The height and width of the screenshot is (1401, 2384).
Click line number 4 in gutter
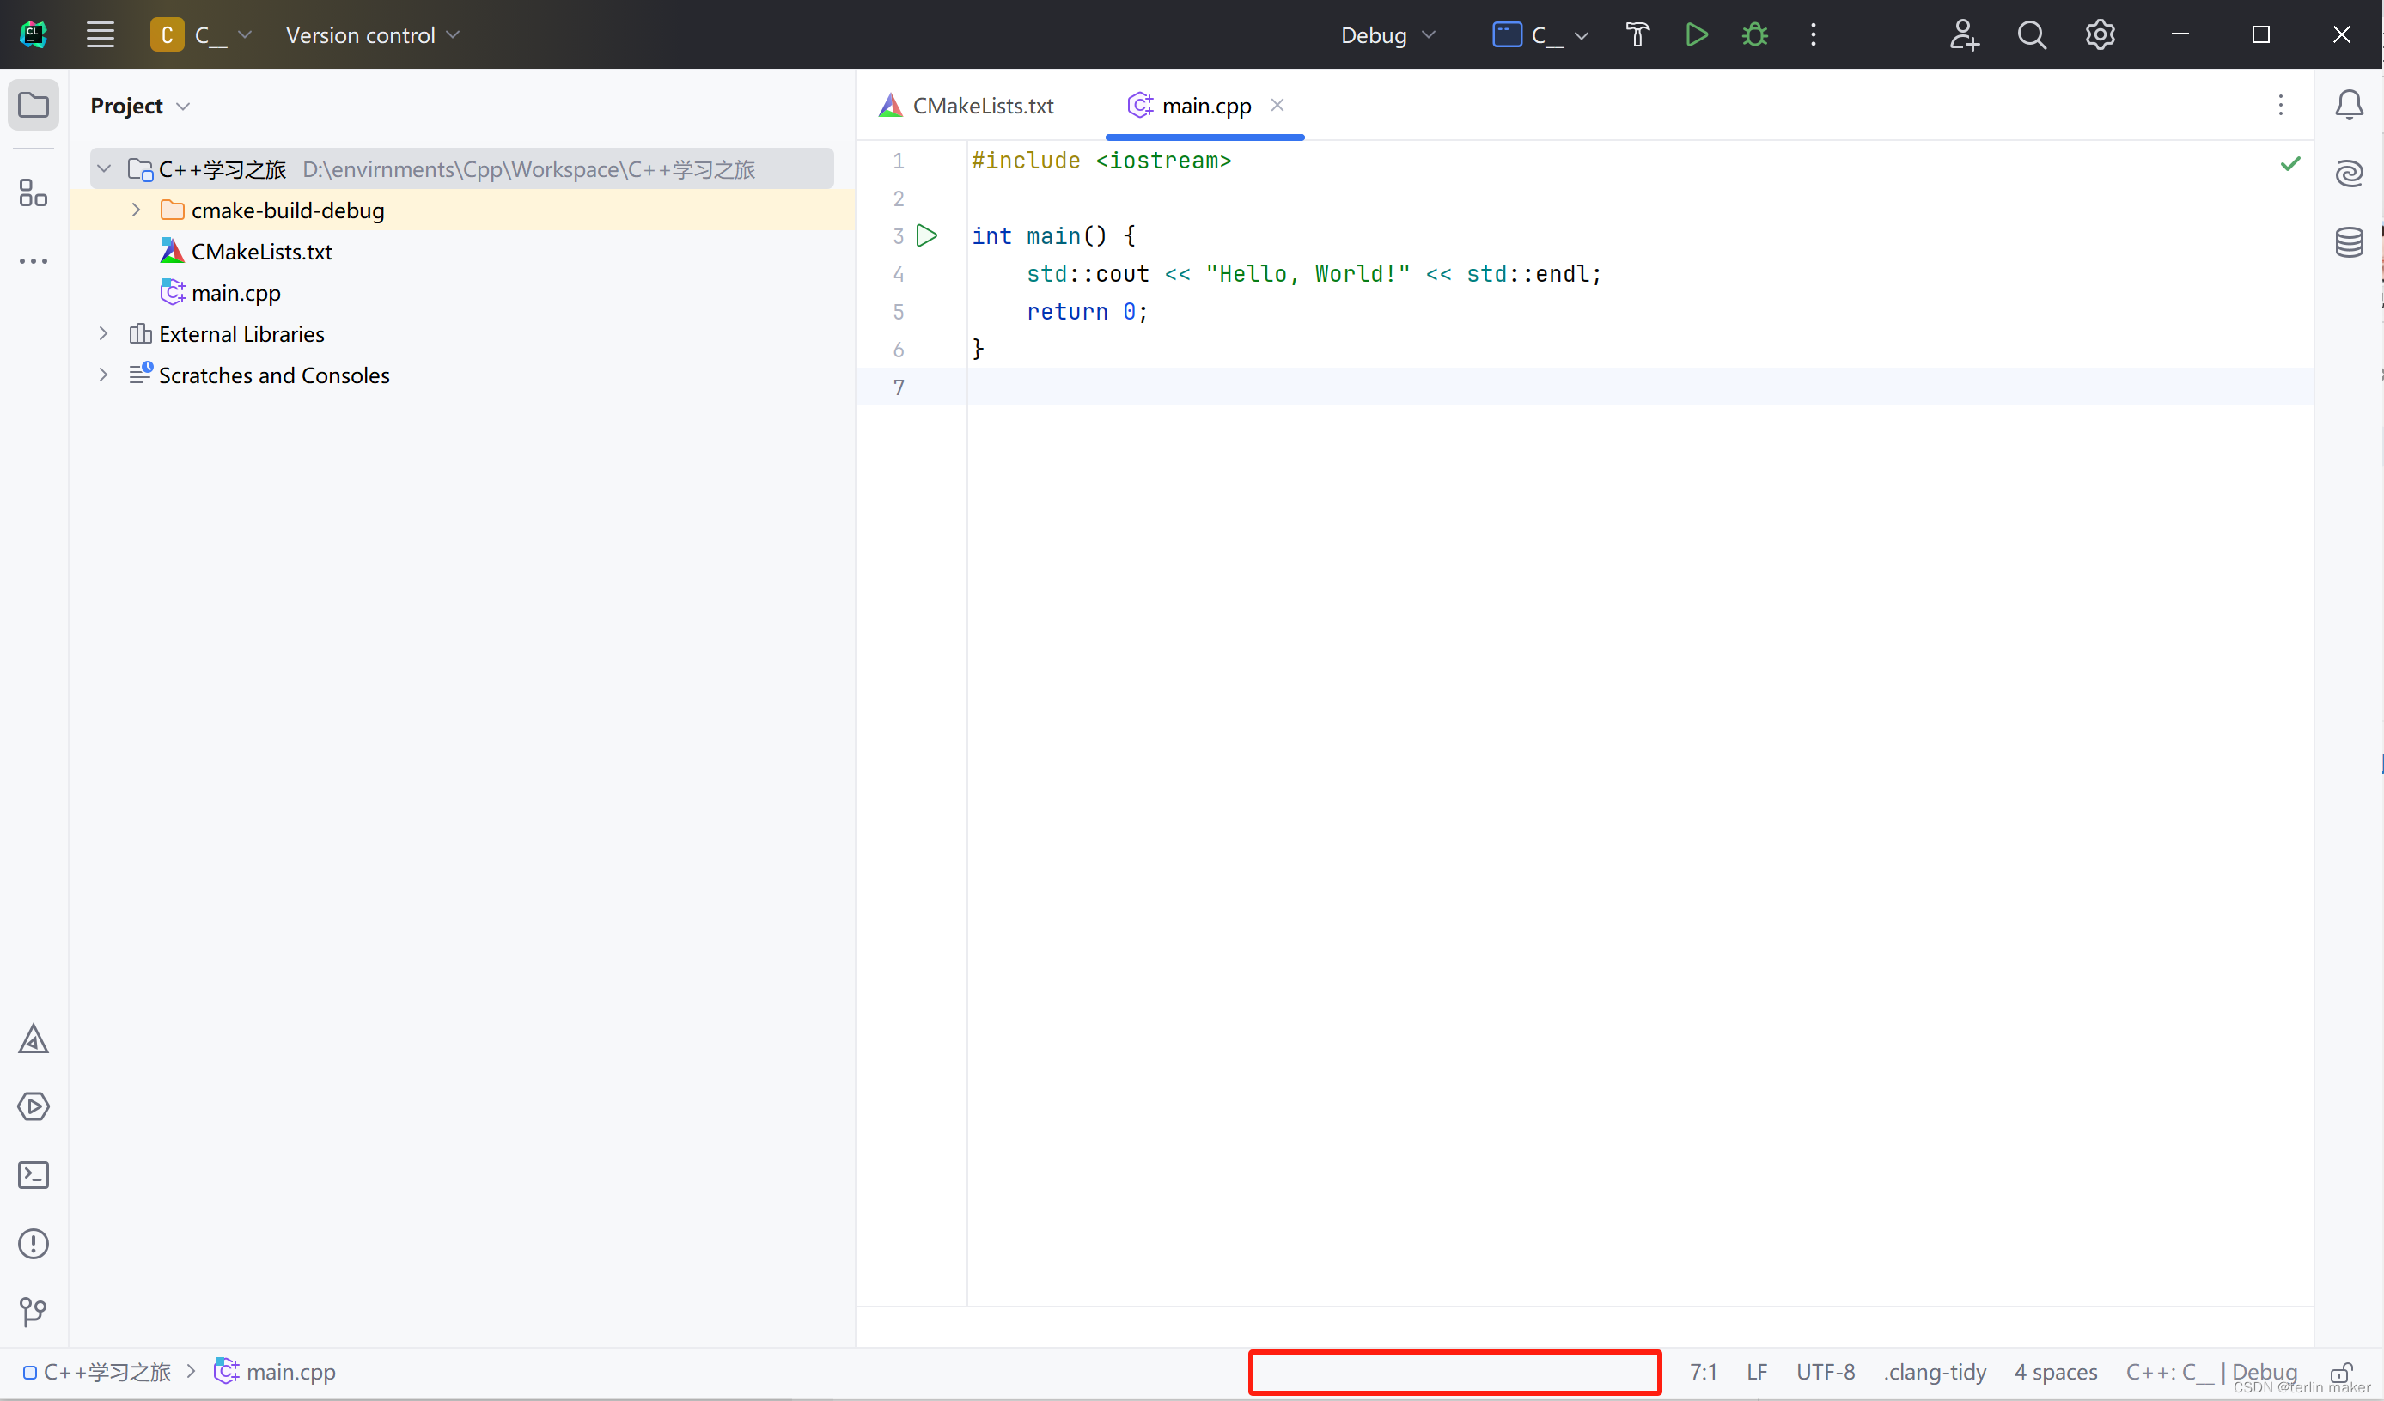898,274
